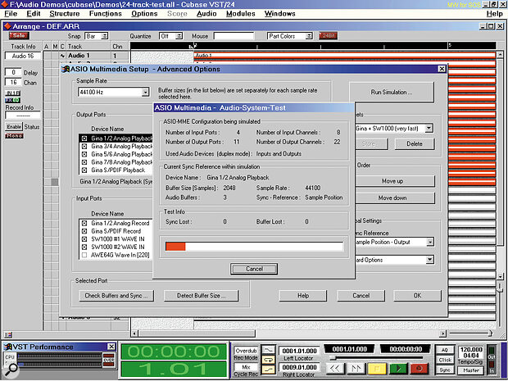This screenshot has height=381, width=508.
Task: Toggle Gina 5/6 Analog Playback output checkbox
Action: (84, 154)
